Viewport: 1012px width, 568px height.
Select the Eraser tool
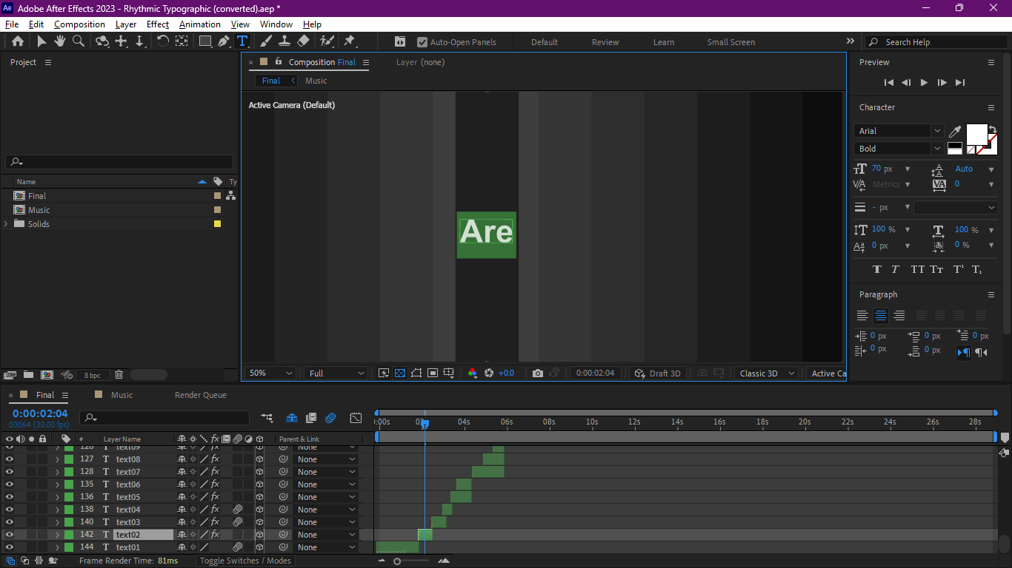303,41
